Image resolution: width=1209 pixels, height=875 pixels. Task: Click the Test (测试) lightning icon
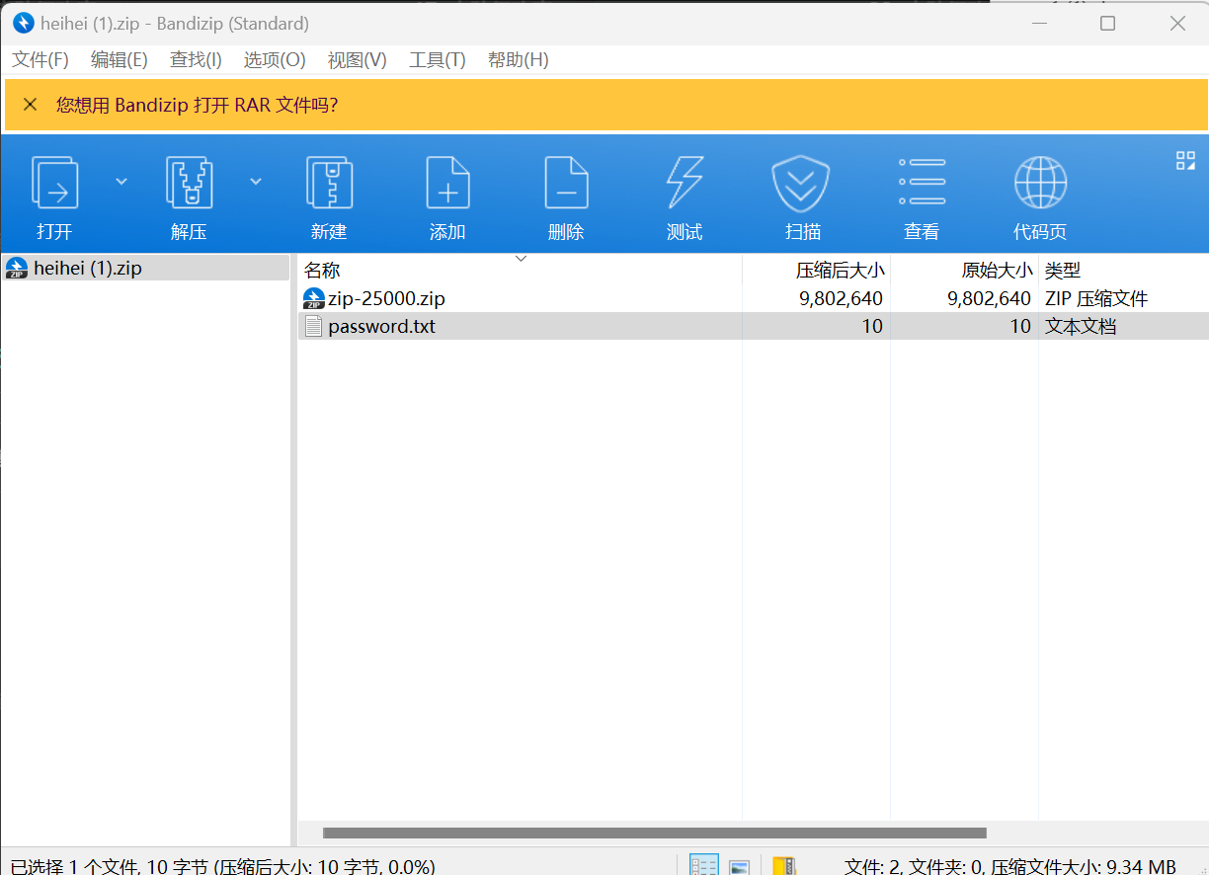click(x=685, y=183)
